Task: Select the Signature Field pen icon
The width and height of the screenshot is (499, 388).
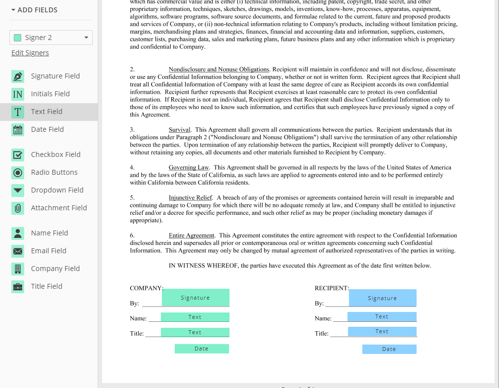Action: [x=18, y=77]
